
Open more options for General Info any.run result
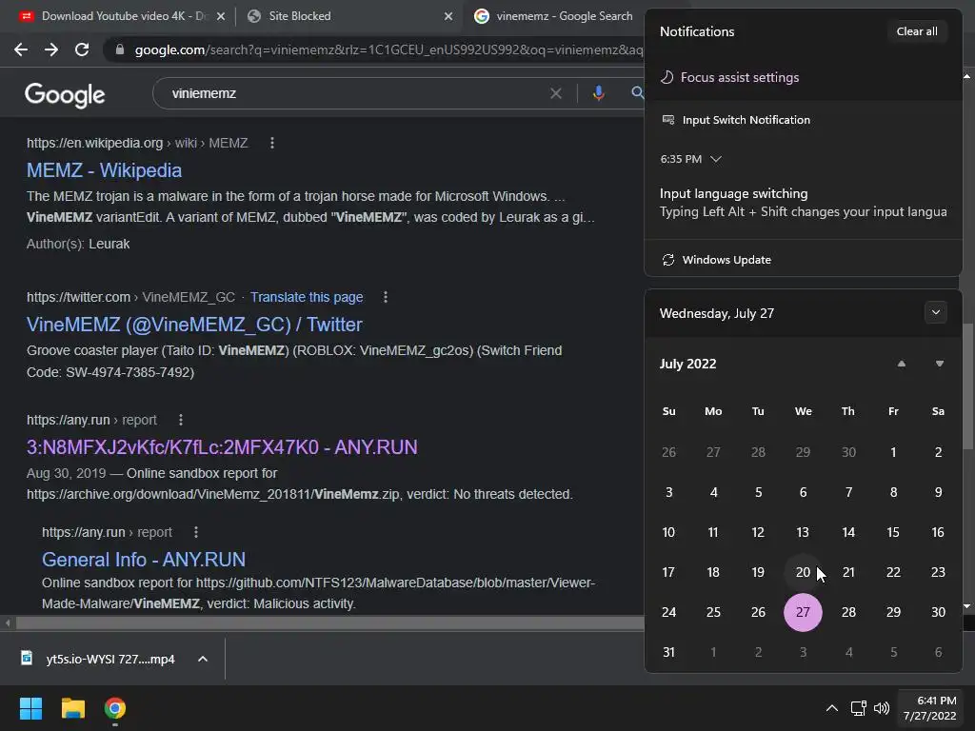(196, 532)
